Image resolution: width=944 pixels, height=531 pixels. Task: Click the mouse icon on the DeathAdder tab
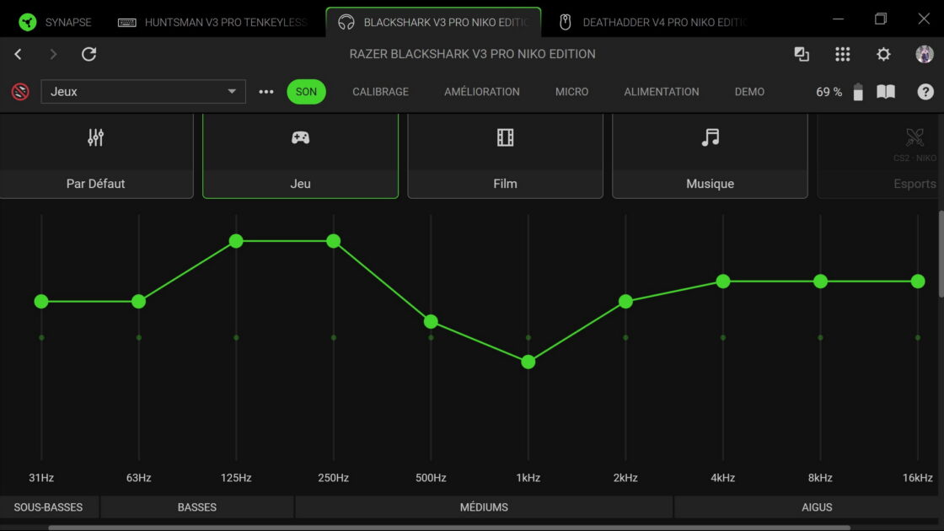pyautogui.click(x=565, y=22)
